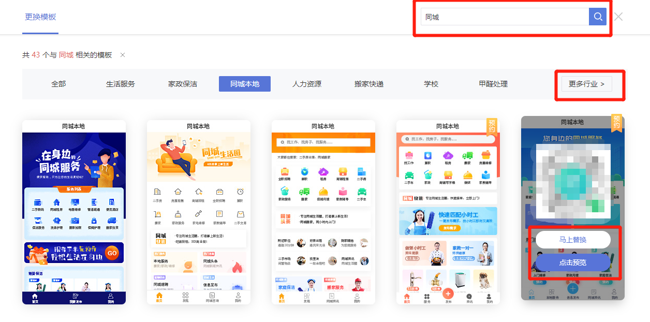
Task: Click the blue search magnifier button
Action: 598,17
